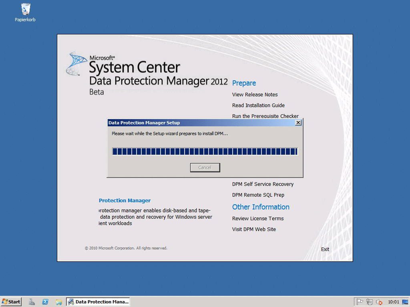Click the muted volume speaker icon
Screen dimensions: 410x307
click(x=379, y=302)
